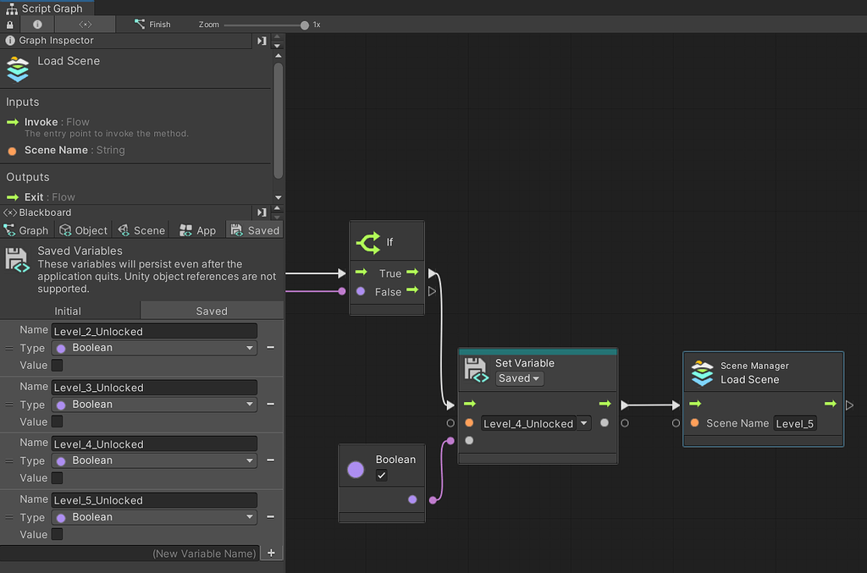This screenshot has width=867, height=573.
Task: Click the Finish button
Action: [152, 25]
